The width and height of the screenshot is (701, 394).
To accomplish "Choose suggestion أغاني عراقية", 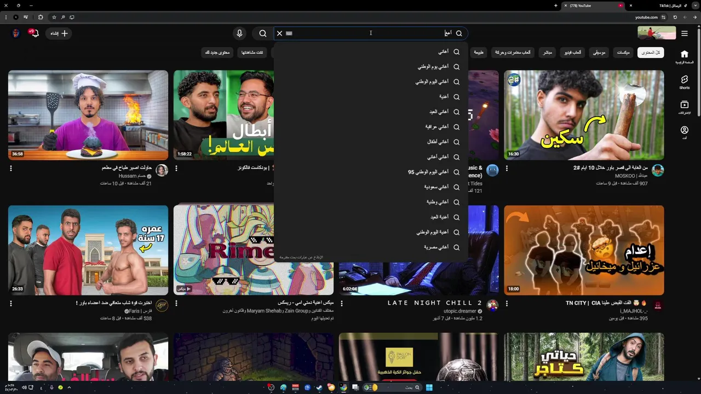I will point(371,127).
